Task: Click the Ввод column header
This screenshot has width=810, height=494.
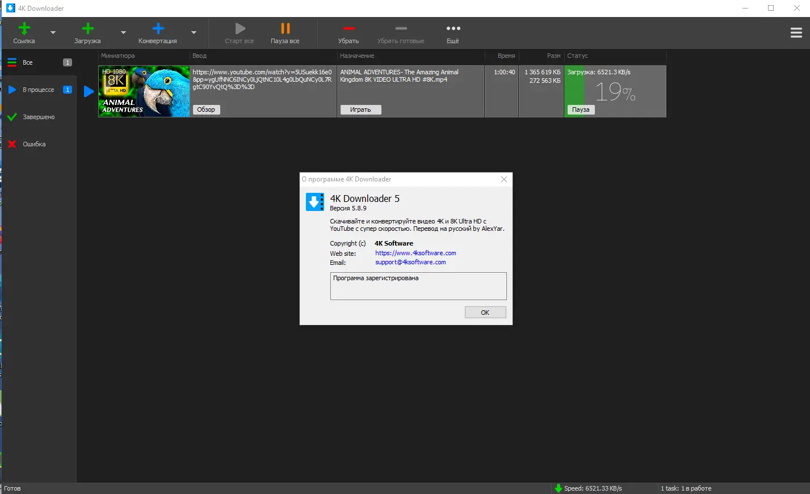Action: point(199,56)
